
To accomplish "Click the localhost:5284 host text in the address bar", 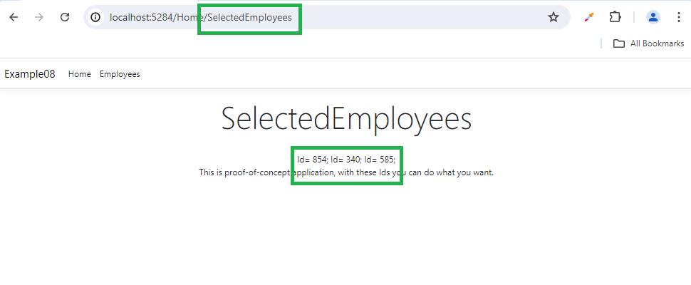I will coord(142,18).
